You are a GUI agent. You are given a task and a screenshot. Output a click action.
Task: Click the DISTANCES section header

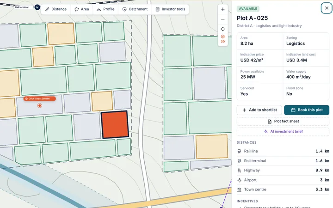(247, 143)
